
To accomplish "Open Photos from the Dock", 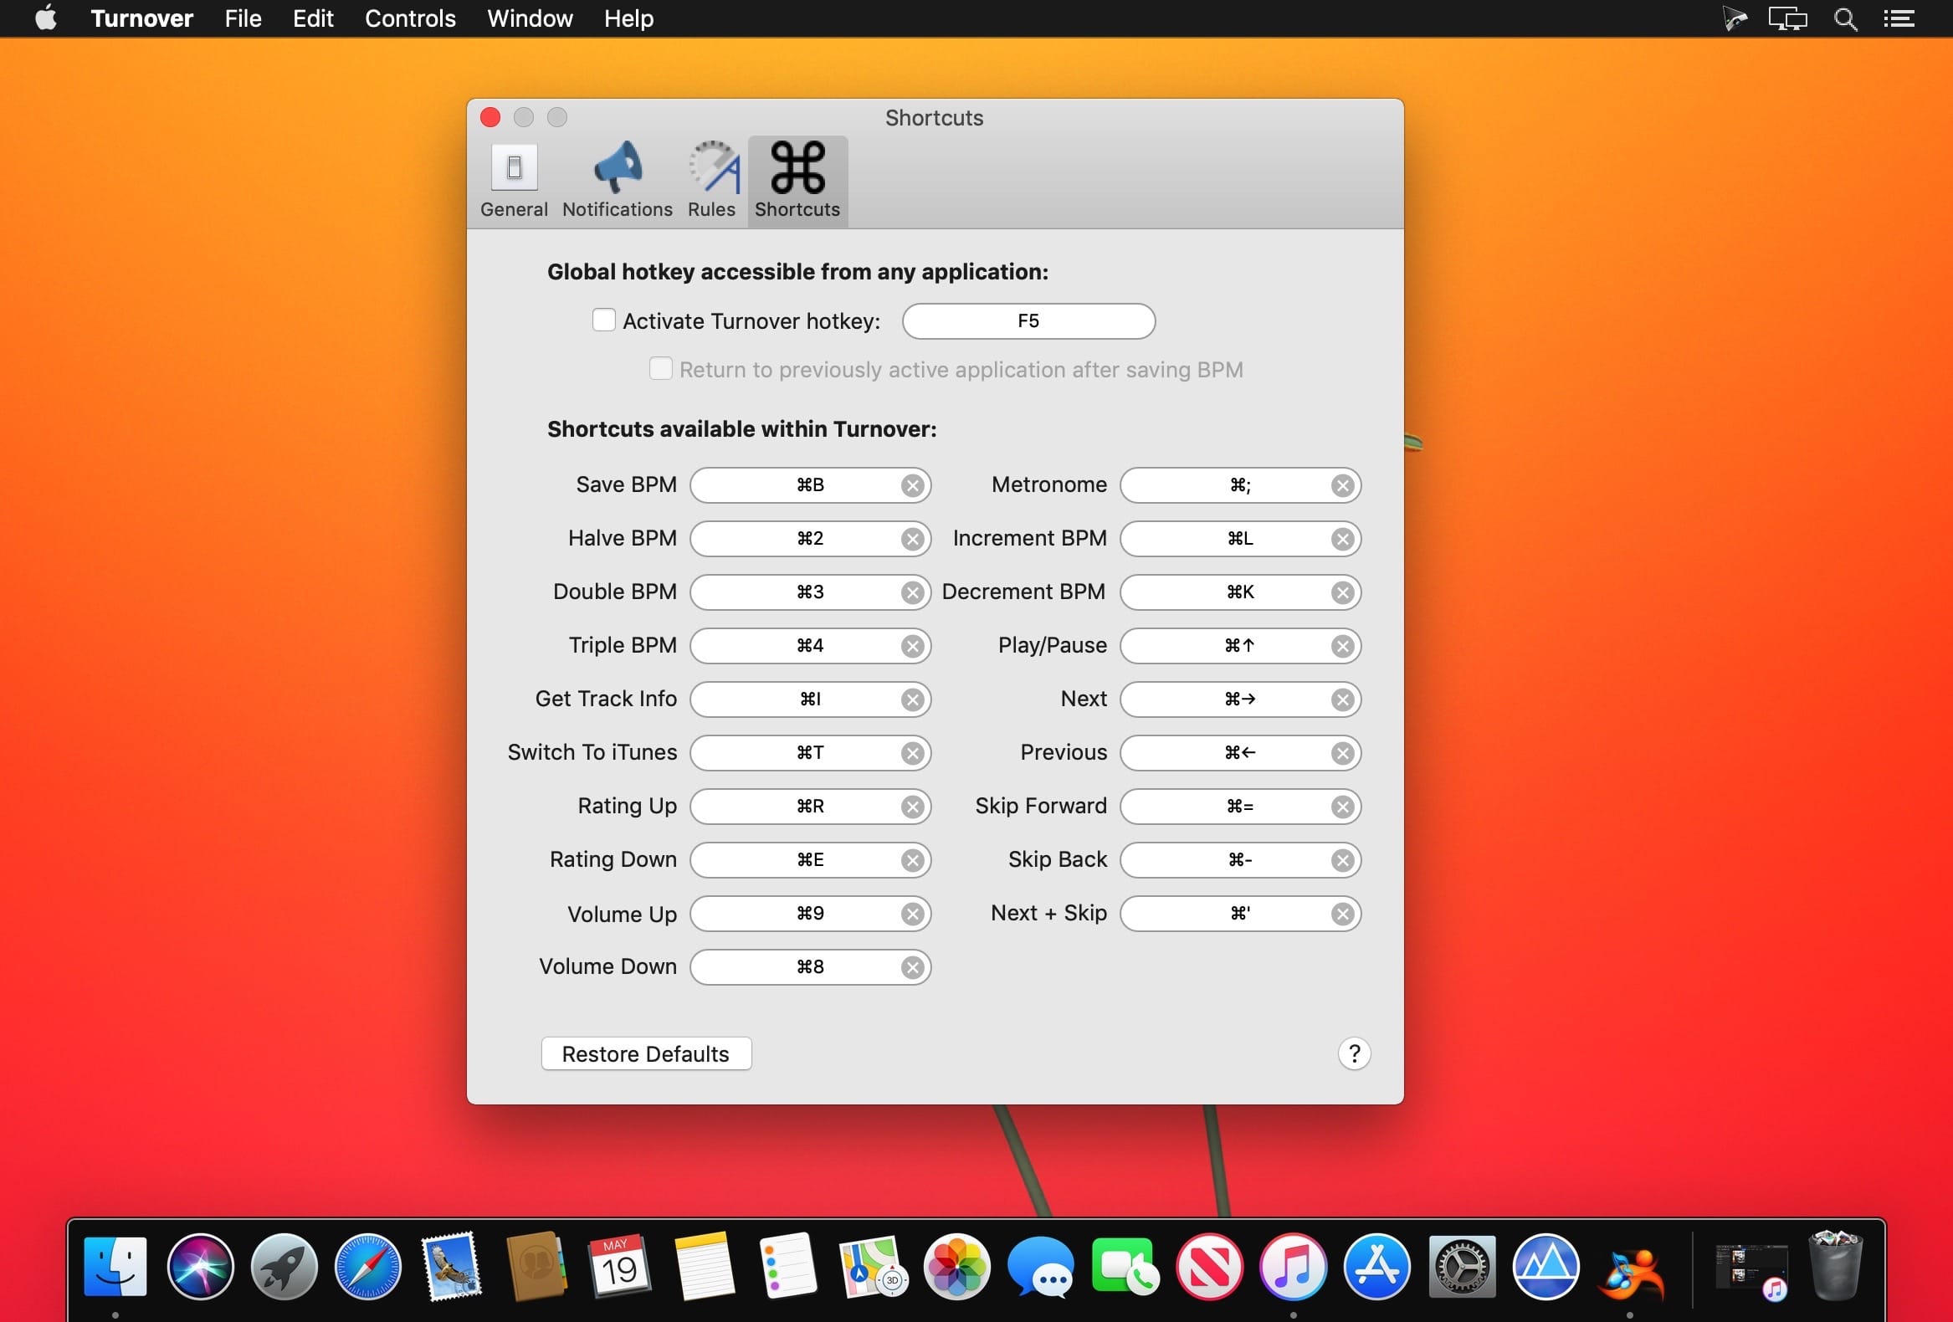I will [x=956, y=1267].
